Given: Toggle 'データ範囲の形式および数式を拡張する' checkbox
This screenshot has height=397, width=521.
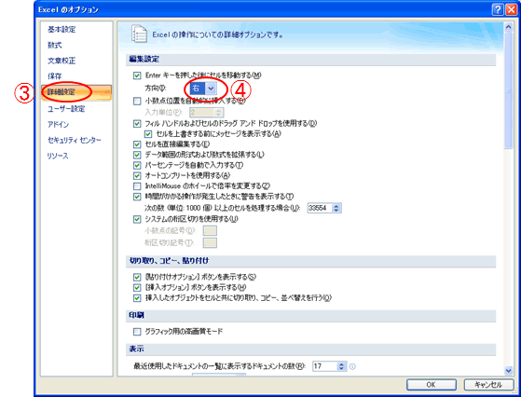Looking at the screenshot, I should click(x=137, y=155).
